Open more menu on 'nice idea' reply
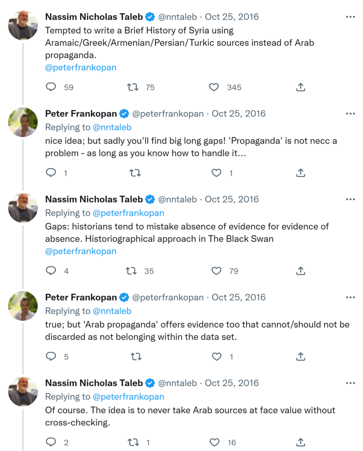 (x=350, y=114)
